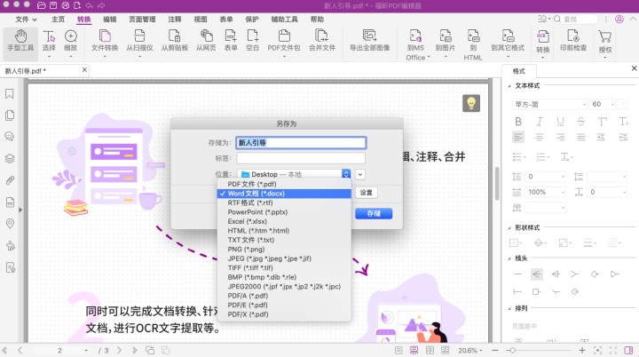Click the 存储 save button
Viewport: 639px width, 357px height.
[x=373, y=213]
